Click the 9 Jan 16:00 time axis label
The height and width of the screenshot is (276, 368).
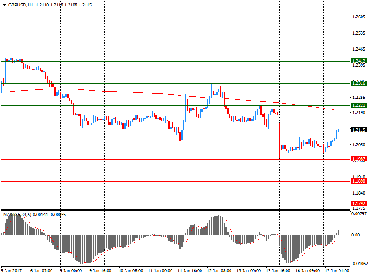100,271
